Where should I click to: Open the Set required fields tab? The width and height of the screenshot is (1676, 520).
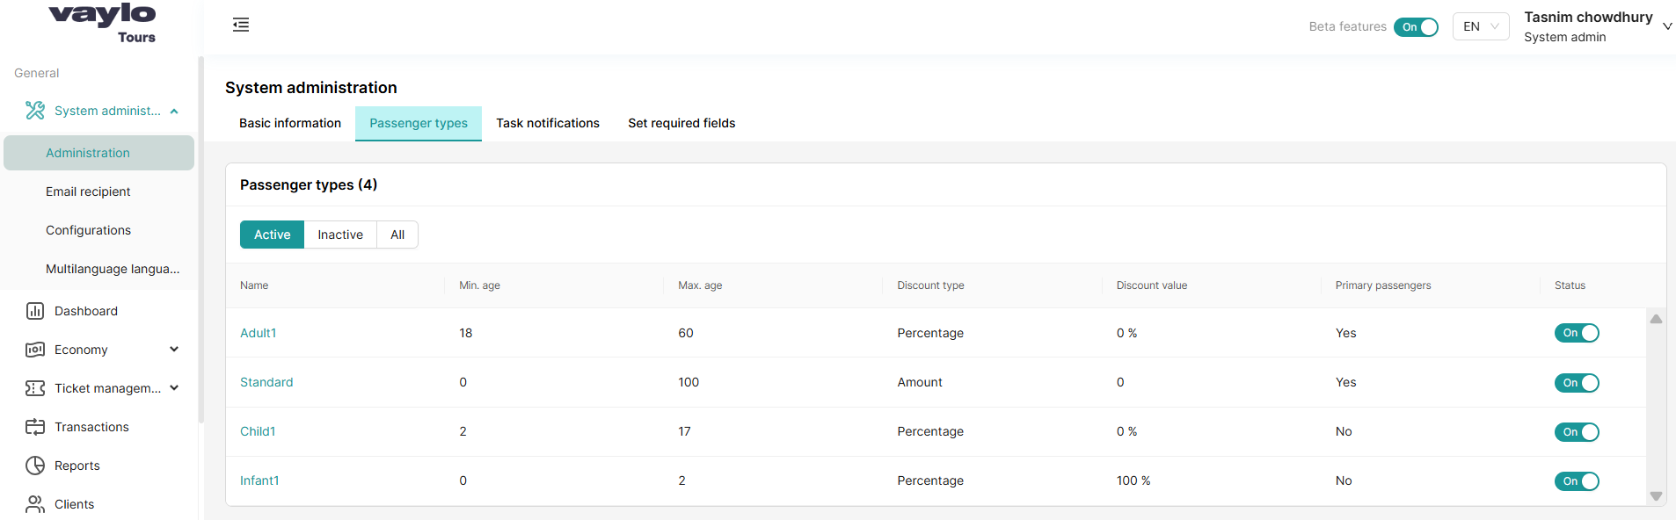point(681,123)
